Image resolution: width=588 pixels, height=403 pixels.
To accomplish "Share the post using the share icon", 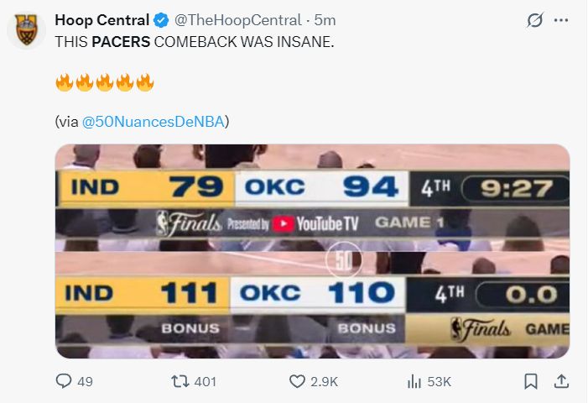I will pyautogui.click(x=560, y=381).
